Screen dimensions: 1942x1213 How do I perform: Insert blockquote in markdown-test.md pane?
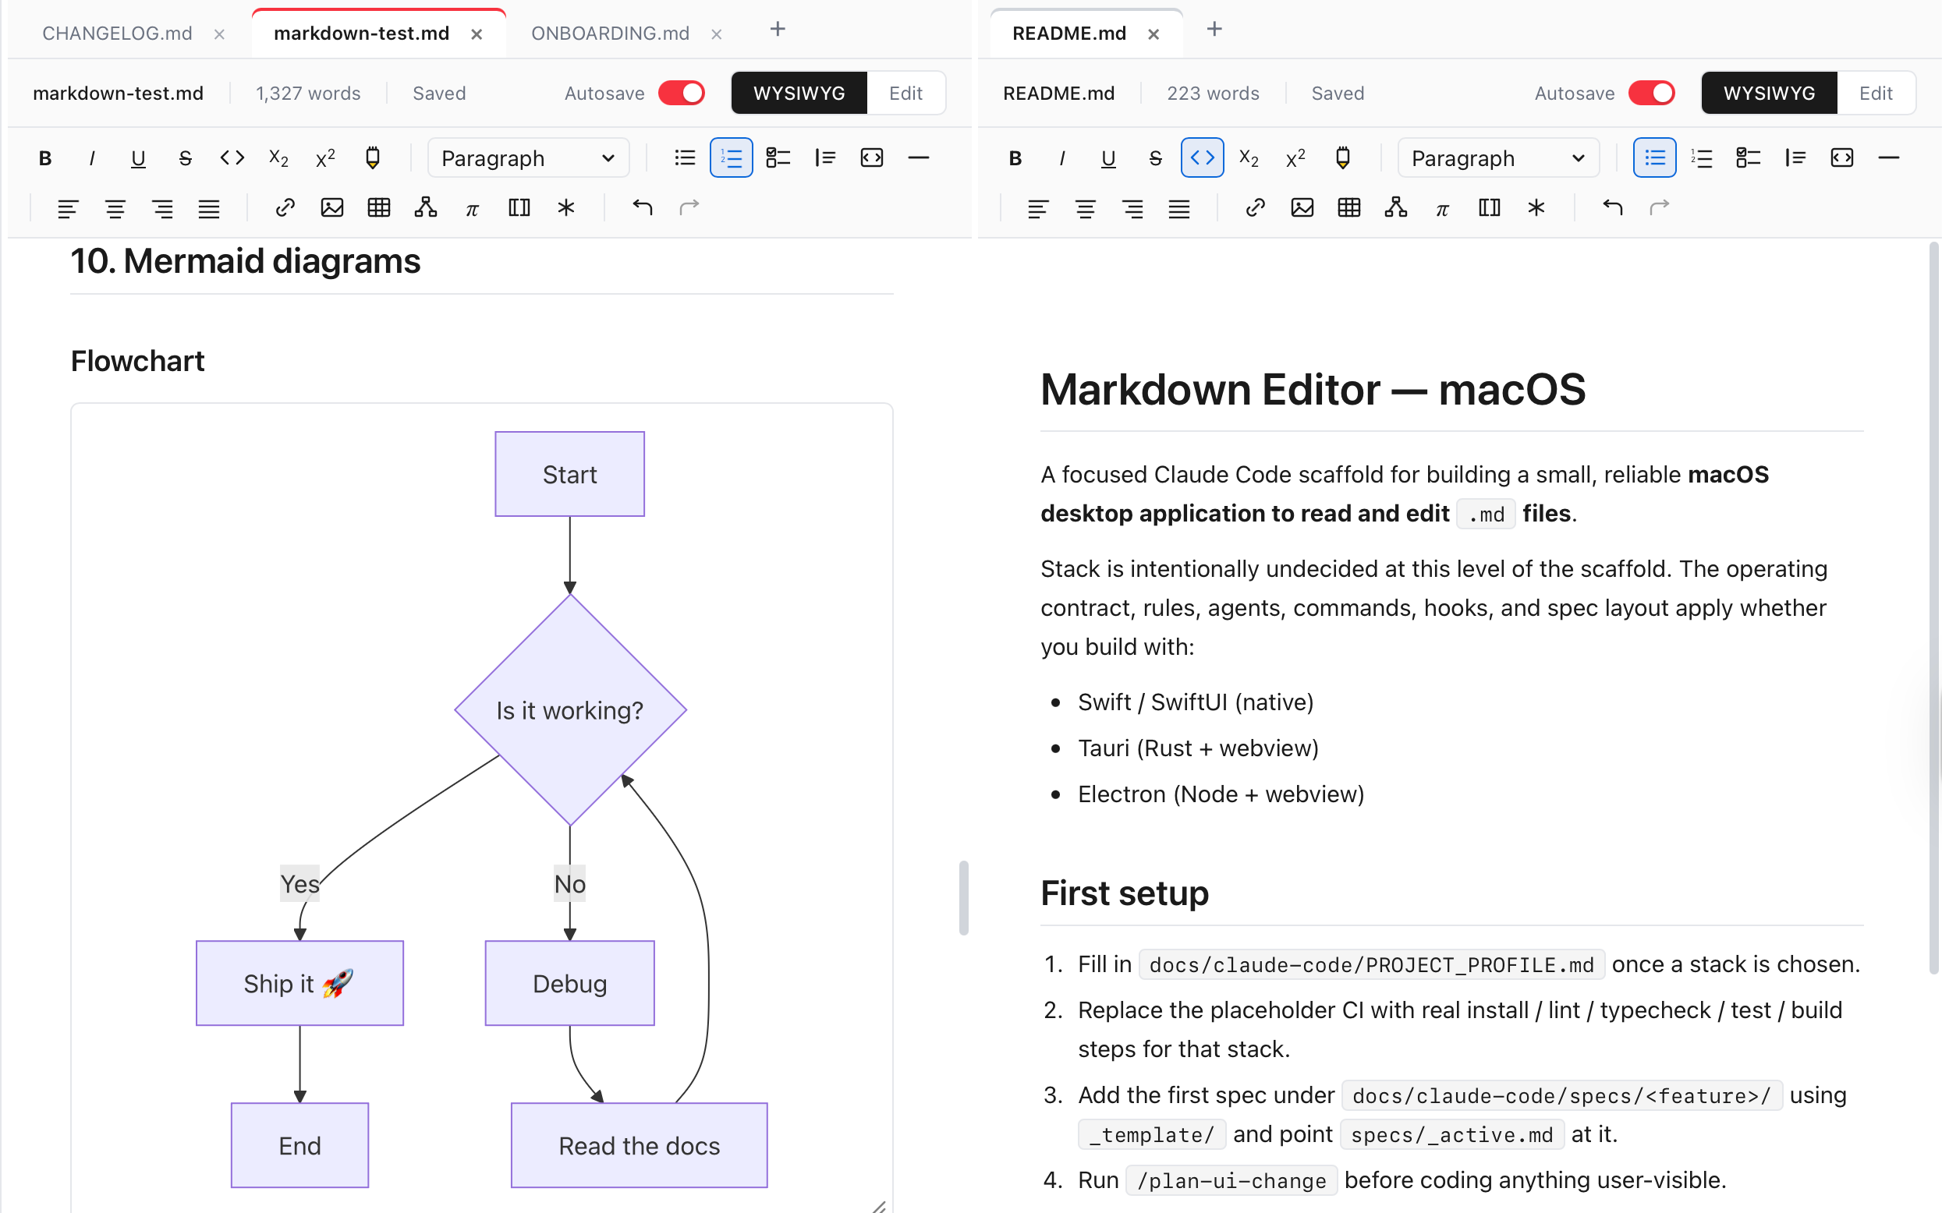pyautogui.click(x=825, y=158)
